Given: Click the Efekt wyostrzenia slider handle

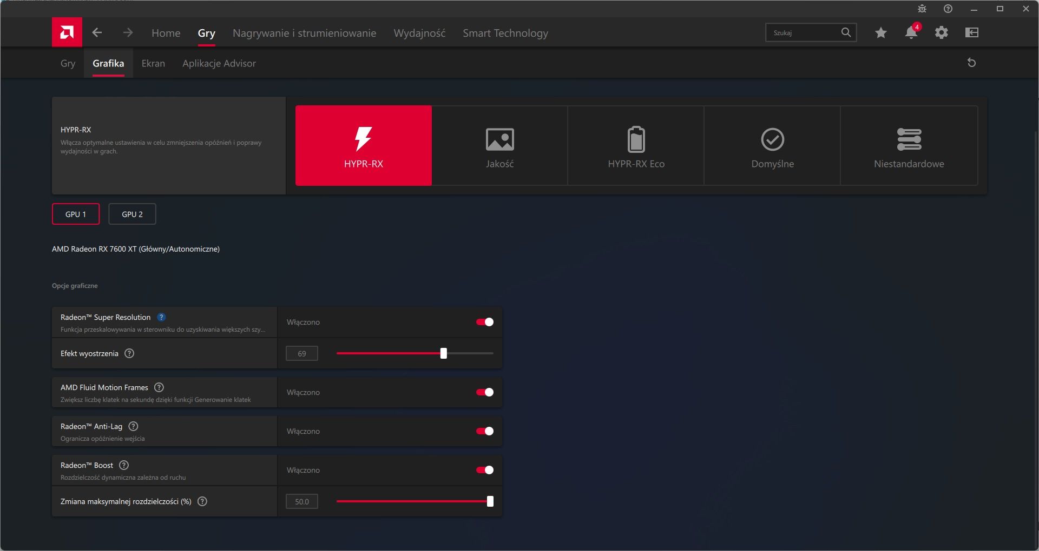Looking at the screenshot, I should coord(444,353).
